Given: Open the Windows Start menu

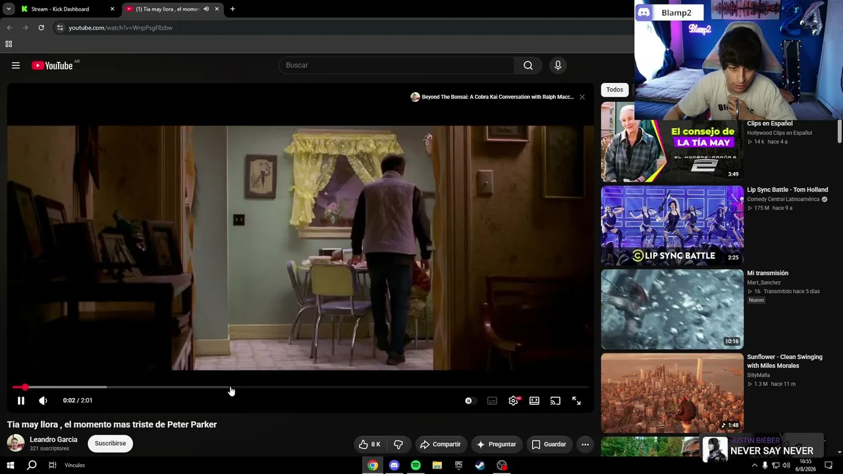Looking at the screenshot, I should pyautogui.click(x=11, y=465).
